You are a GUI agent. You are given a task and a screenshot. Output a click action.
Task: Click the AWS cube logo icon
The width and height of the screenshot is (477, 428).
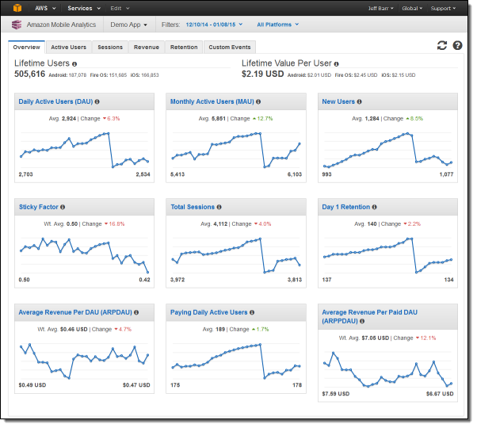pos(17,8)
